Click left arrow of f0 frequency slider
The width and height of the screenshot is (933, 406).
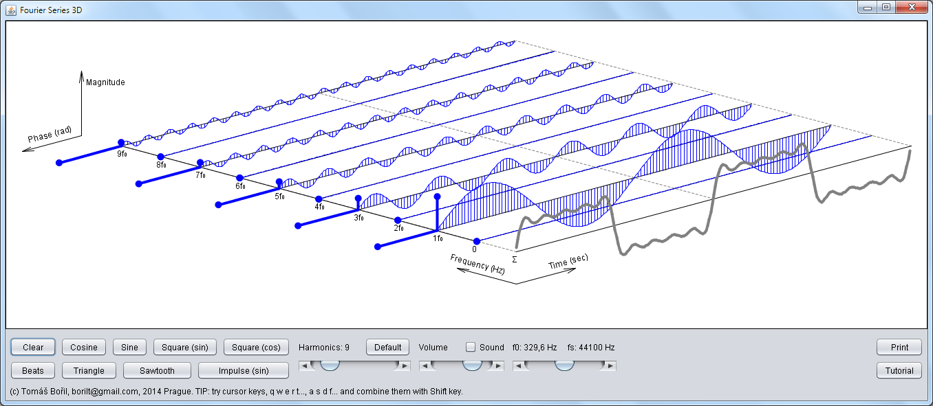tap(519, 366)
